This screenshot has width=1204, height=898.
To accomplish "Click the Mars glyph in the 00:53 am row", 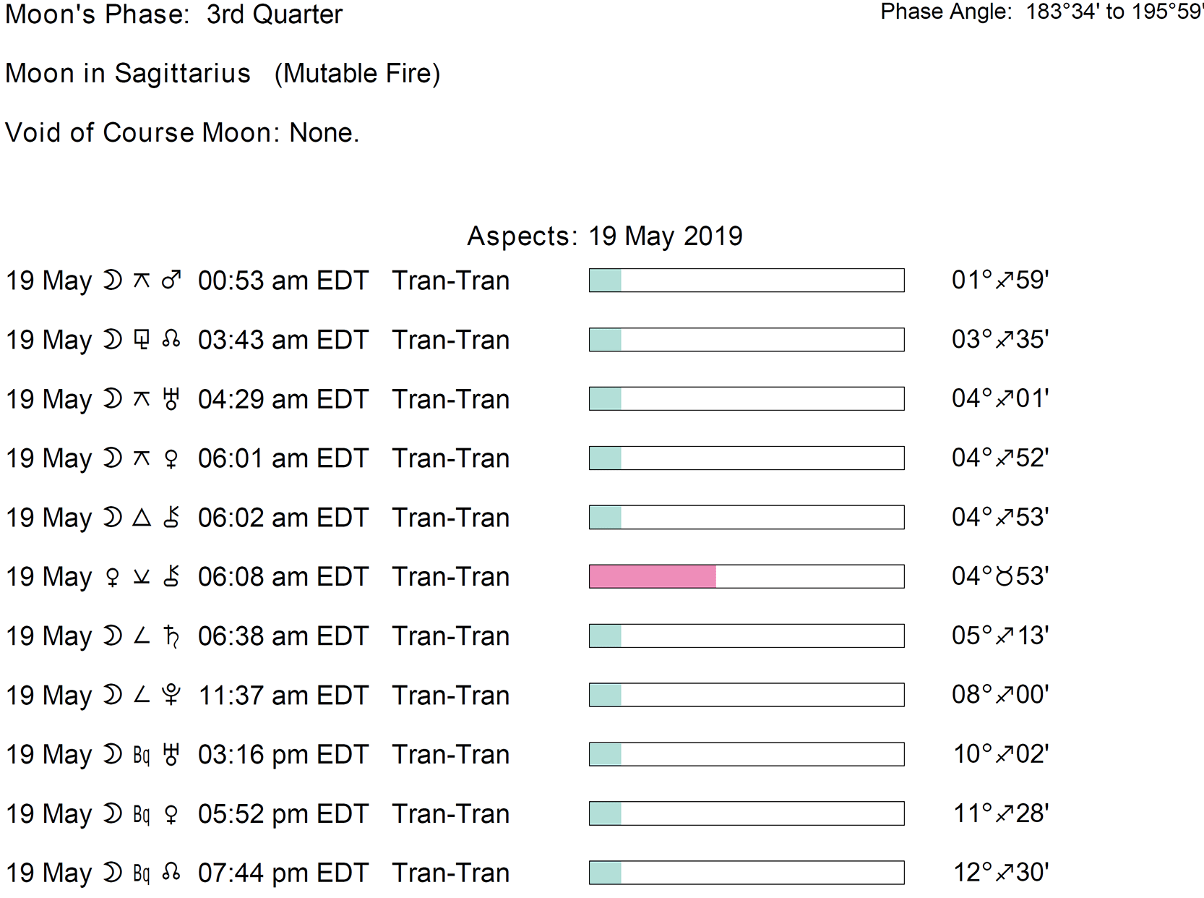I will click(171, 281).
